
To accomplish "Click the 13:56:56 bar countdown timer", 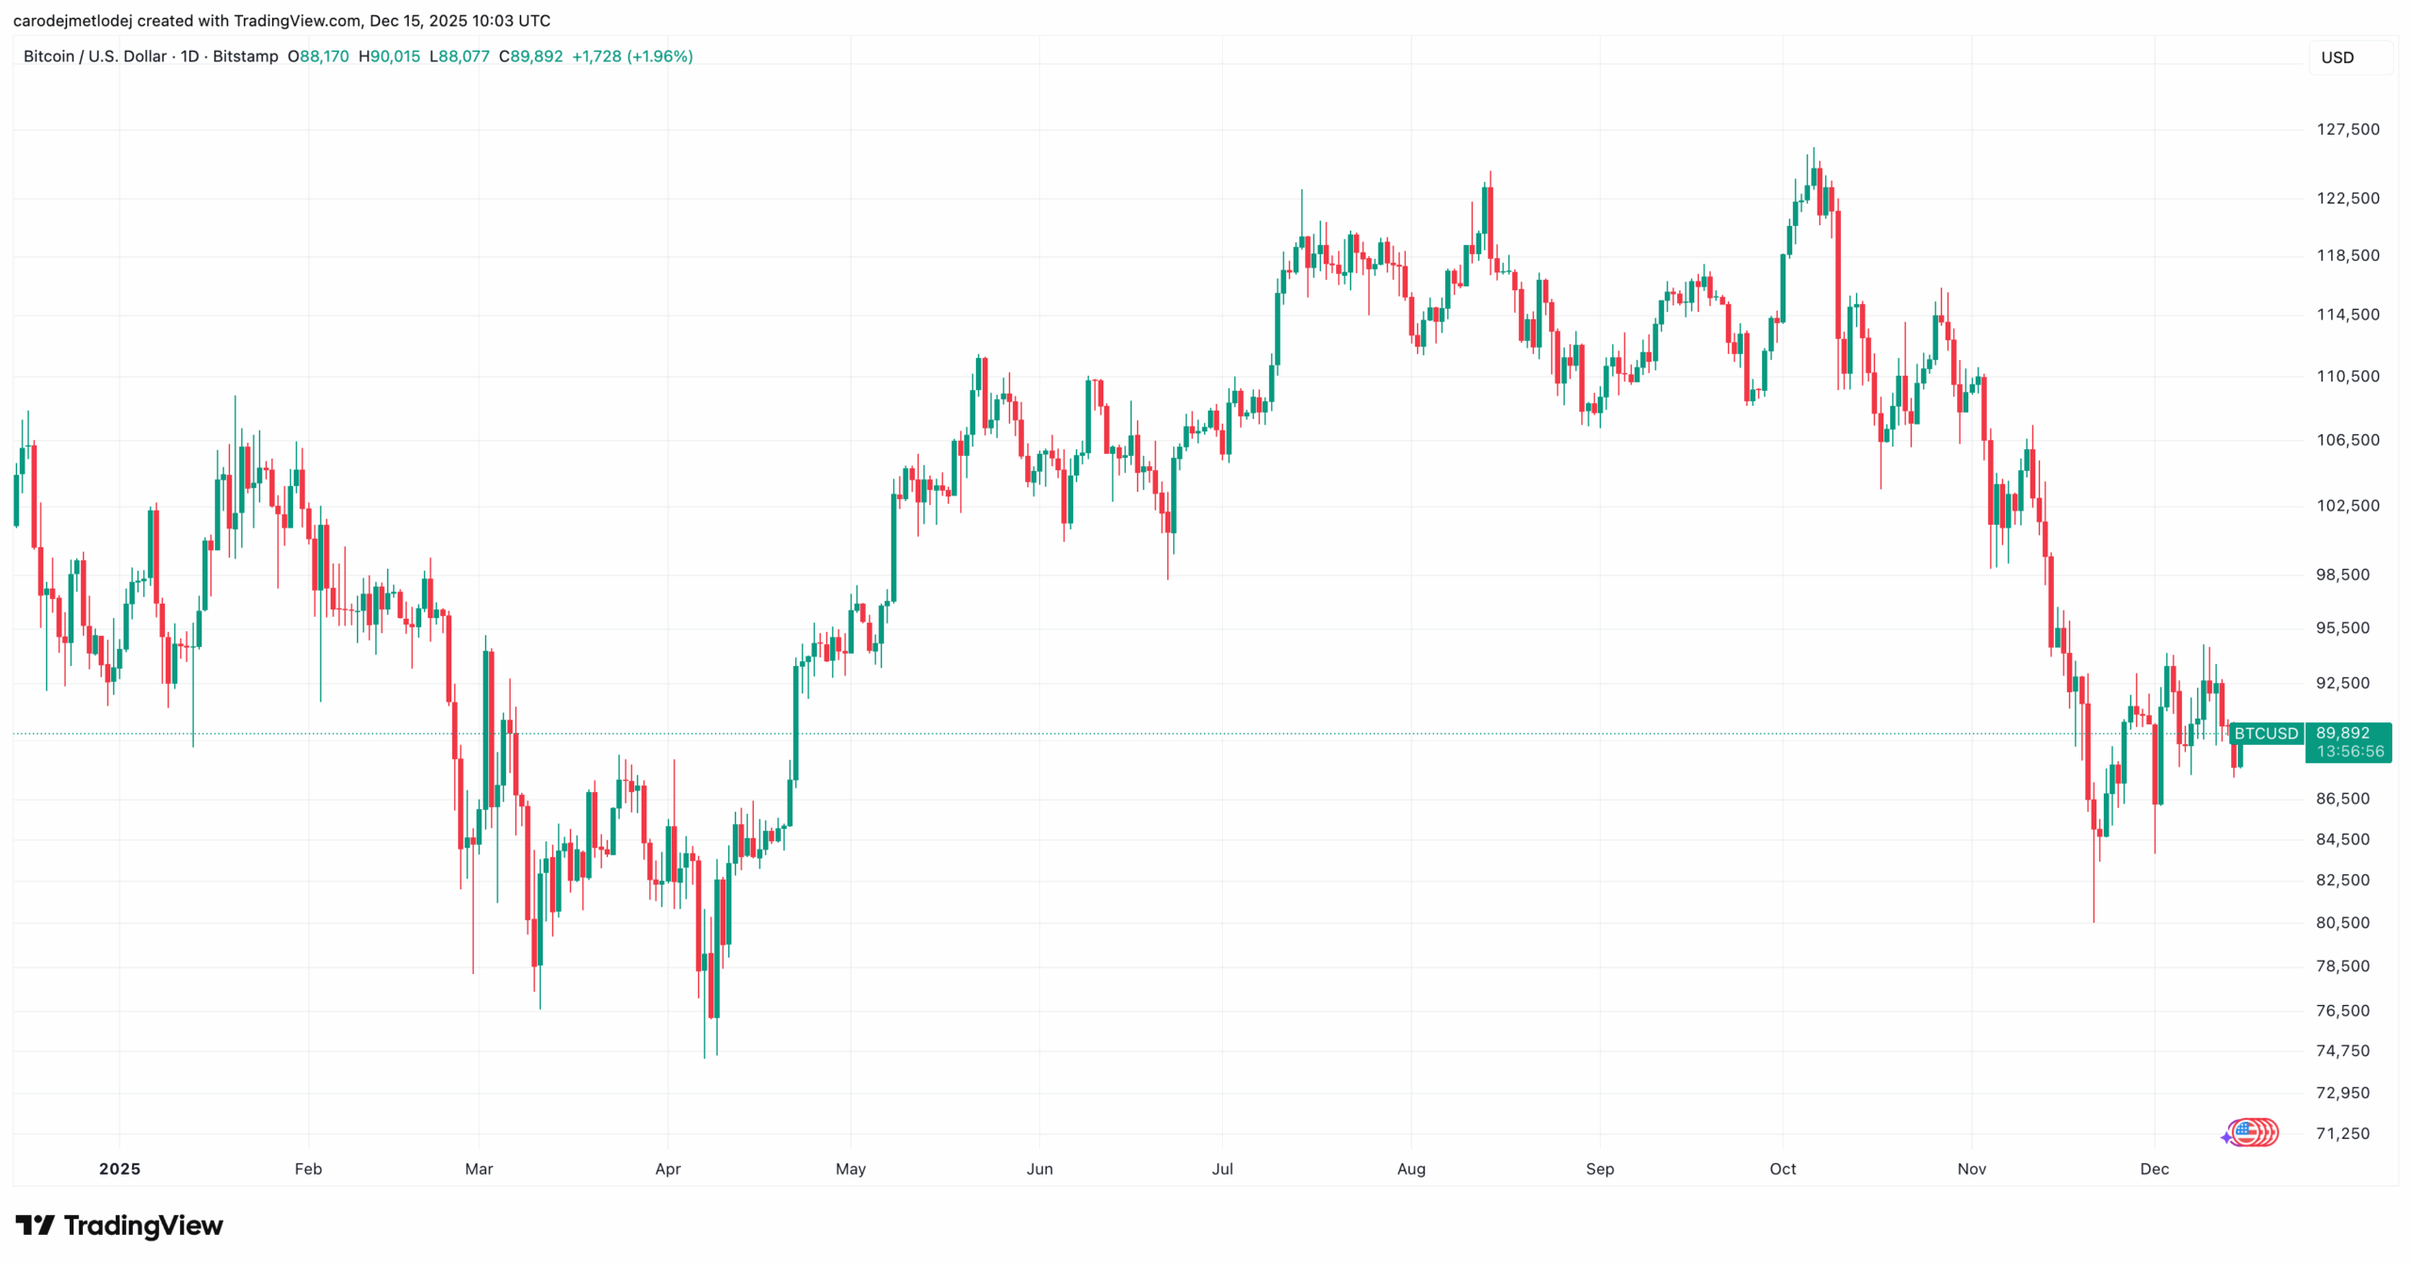I will [x=2350, y=752].
